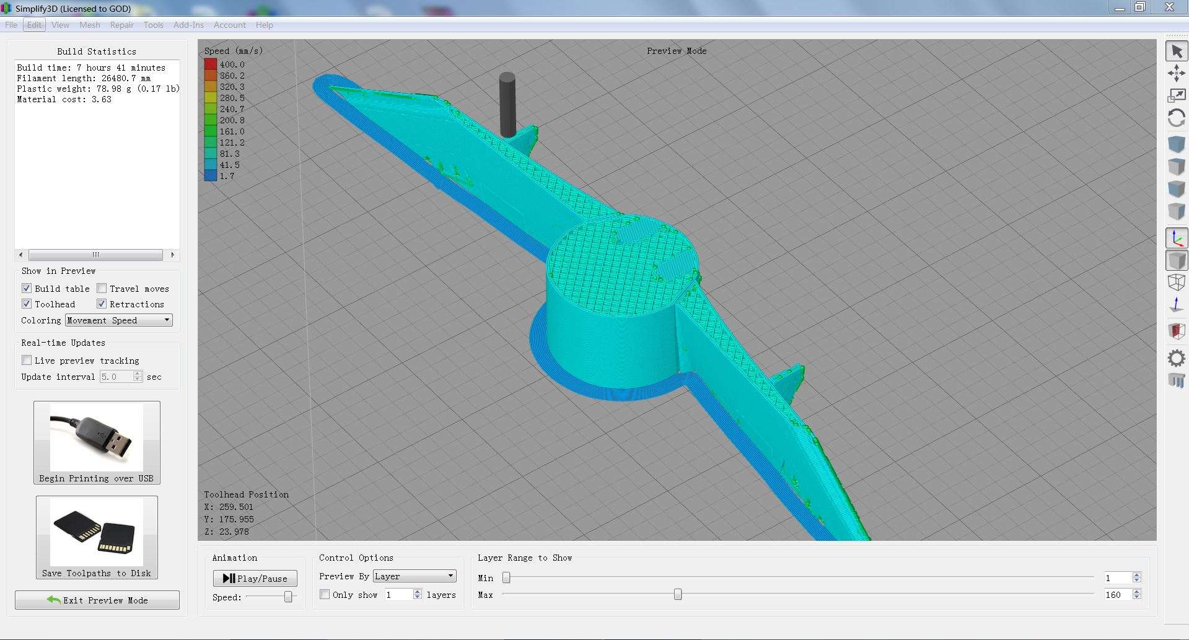This screenshot has height=640, width=1189.
Task: Select the arrow selection tool
Action: (x=1176, y=52)
